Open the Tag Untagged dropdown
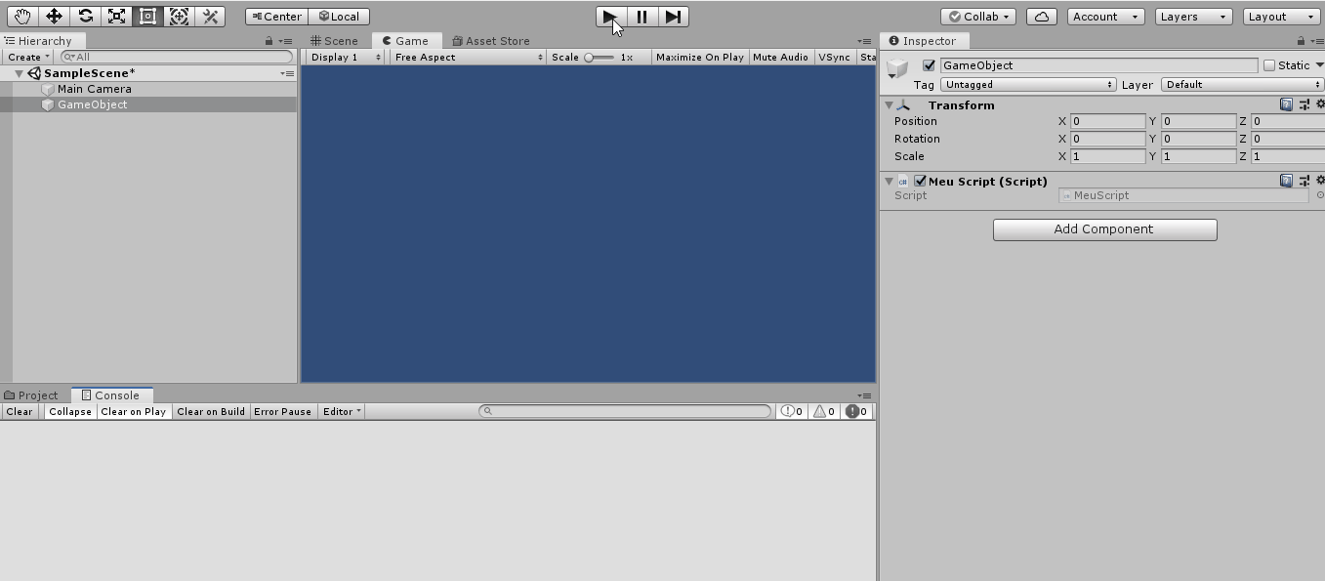This screenshot has width=1325, height=581. coord(1028,85)
